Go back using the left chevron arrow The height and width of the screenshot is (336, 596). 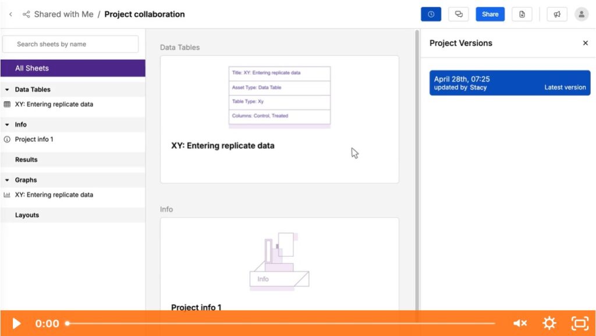pos(10,15)
